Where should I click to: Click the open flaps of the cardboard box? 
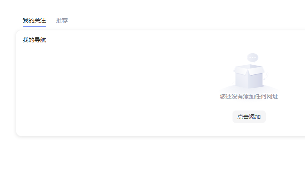pos(249,69)
